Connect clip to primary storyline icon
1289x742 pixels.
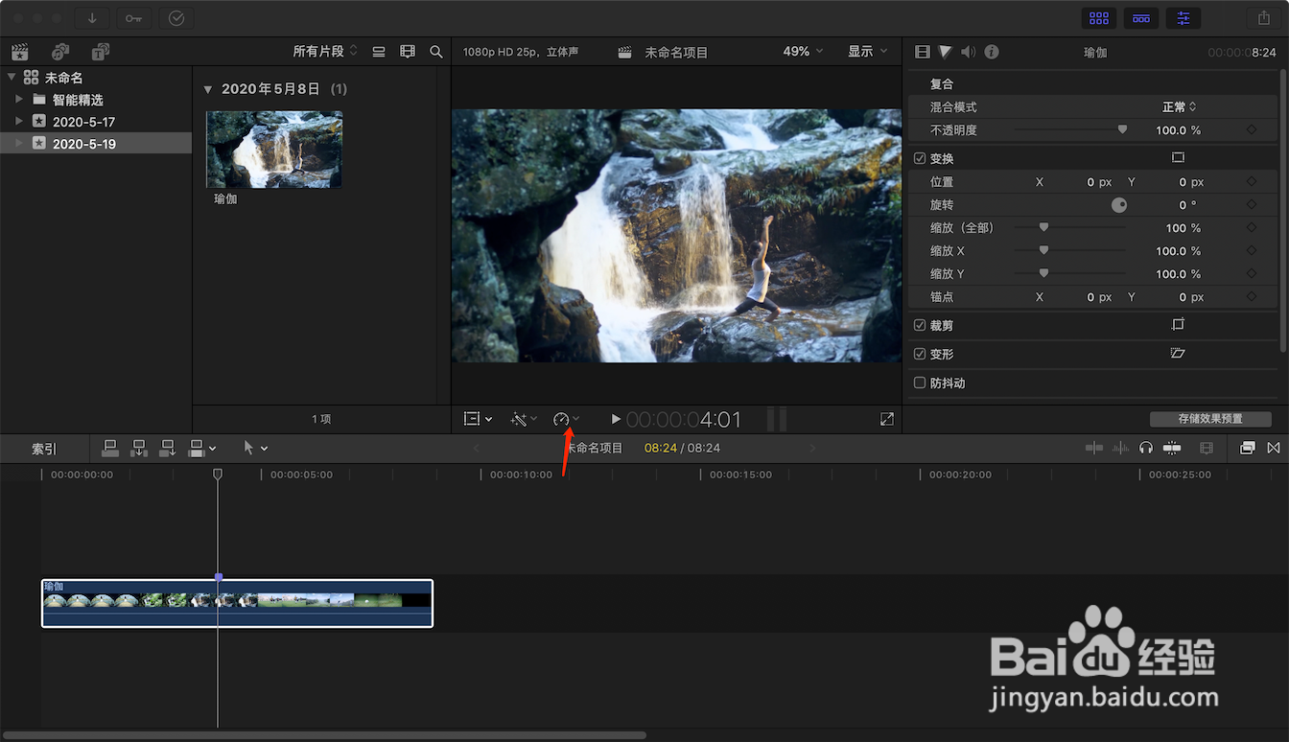(110, 448)
